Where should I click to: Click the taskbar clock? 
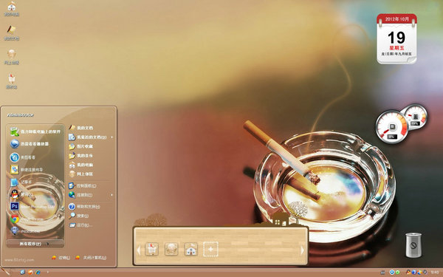(435, 273)
